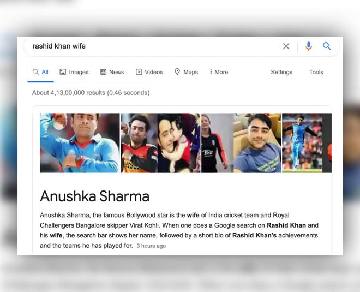Select the All tab magnifier icon
This screenshot has width=360, height=292.
pyautogui.click(x=35, y=72)
